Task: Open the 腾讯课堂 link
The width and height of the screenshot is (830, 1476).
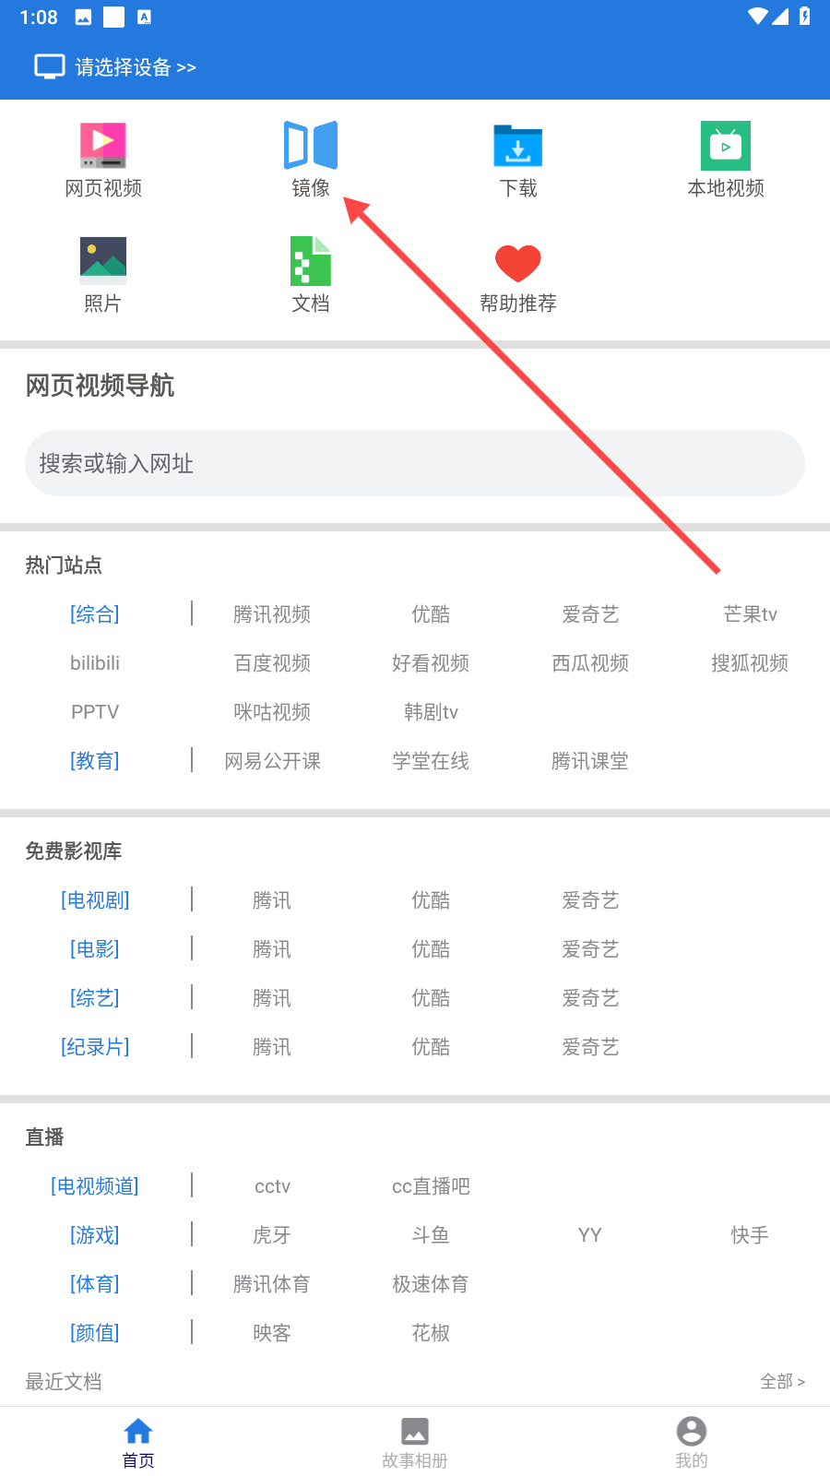Action: pos(590,761)
